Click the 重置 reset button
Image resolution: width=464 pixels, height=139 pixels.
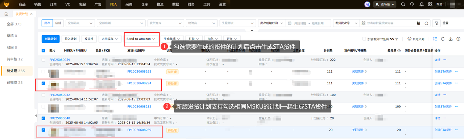[446, 23]
